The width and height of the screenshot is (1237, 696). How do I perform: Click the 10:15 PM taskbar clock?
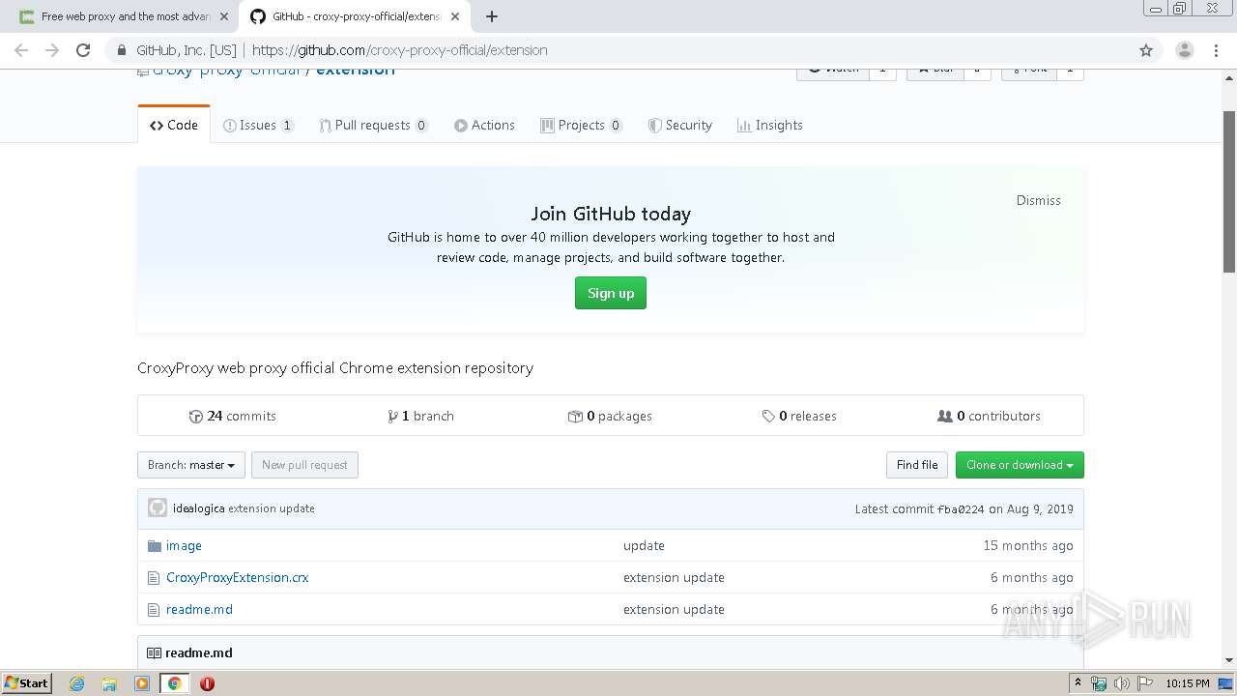tap(1188, 683)
